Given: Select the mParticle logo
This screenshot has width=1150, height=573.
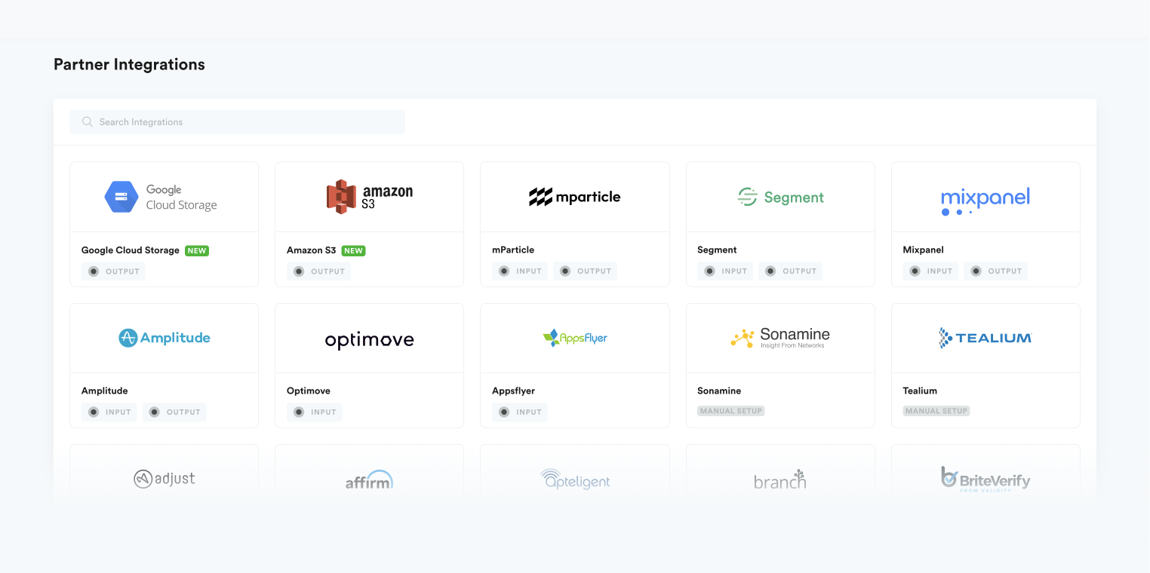Looking at the screenshot, I should [x=575, y=198].
